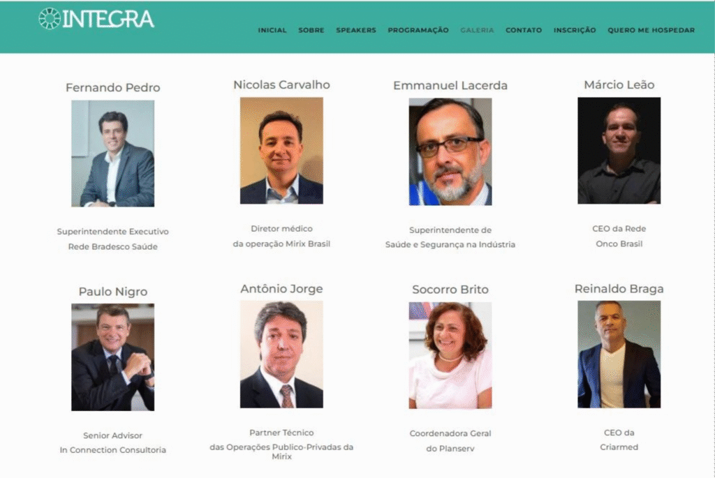Click Fernando Pedro's photo

click(112, 154)
